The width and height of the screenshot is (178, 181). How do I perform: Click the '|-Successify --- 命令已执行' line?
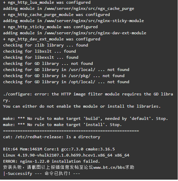41,174
